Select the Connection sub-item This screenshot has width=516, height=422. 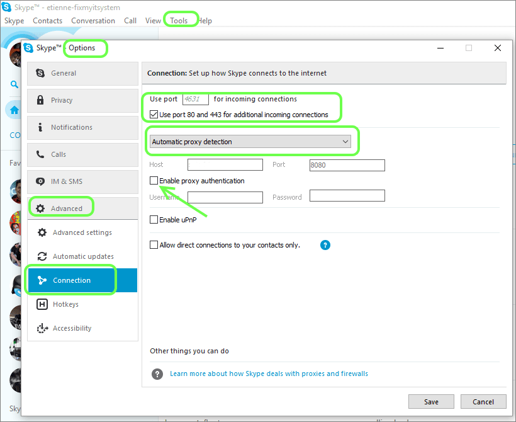coord(82,280)
